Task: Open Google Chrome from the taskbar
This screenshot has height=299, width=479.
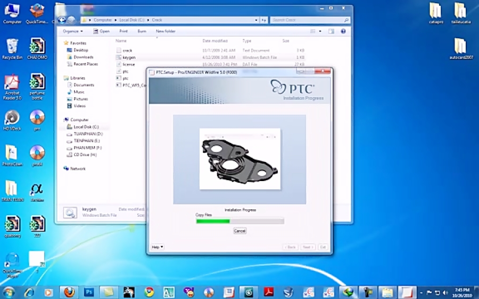Action: (149, 293)
